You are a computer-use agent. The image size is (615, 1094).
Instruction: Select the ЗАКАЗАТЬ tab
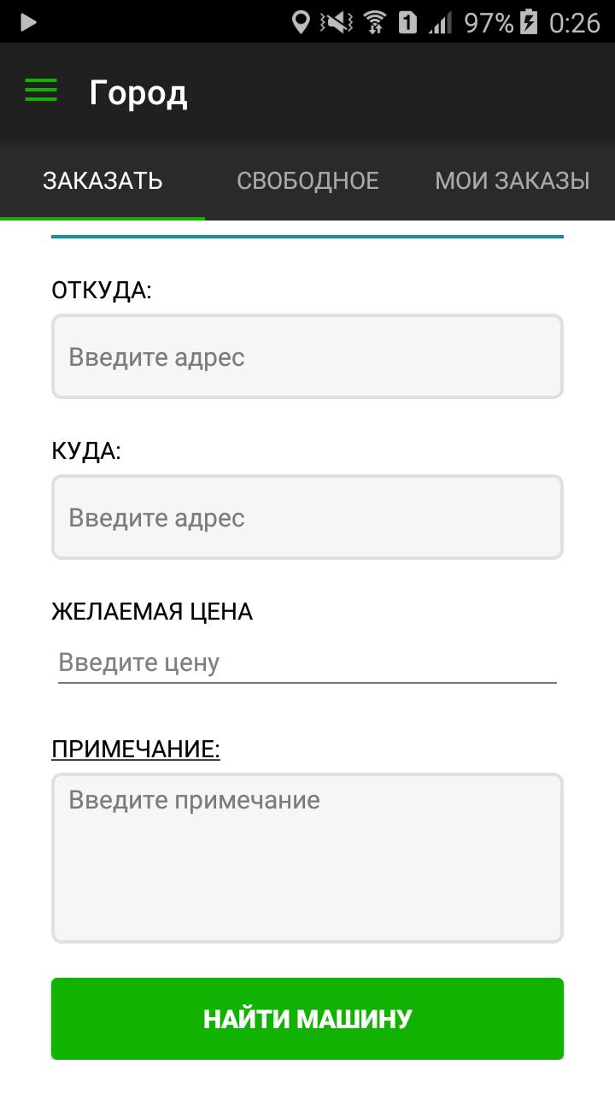pyautogui.click(x=102, y=180)
